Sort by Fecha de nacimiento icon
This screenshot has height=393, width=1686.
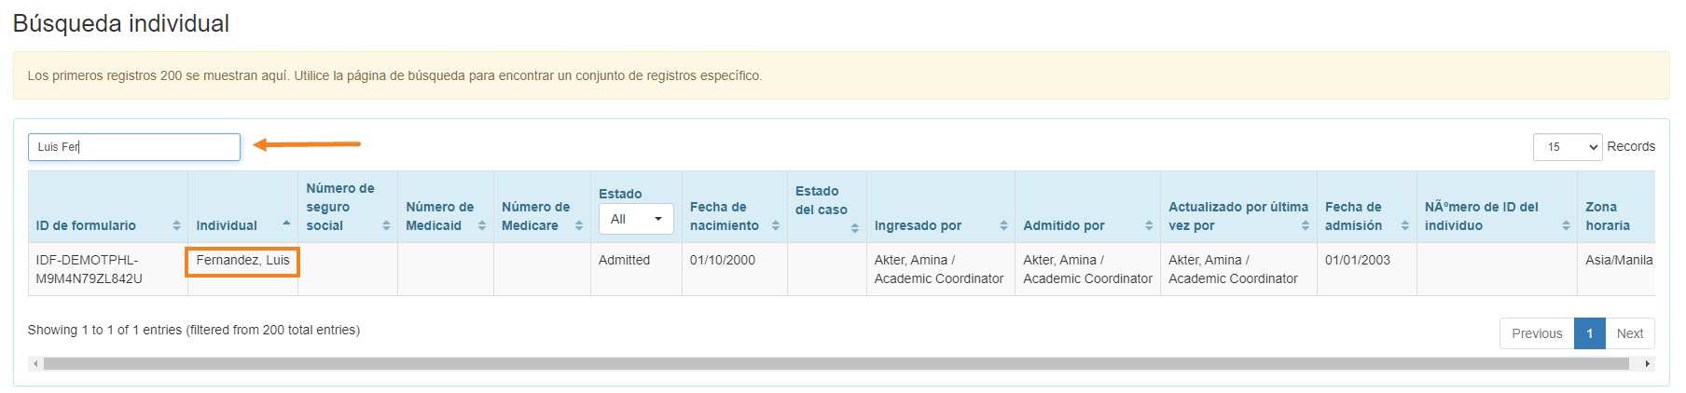pyautogui.click(x=776, y=226)
